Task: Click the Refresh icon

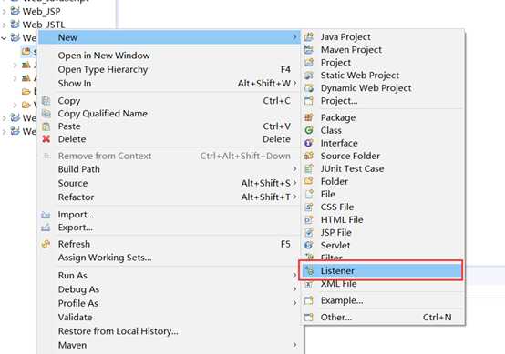Action: coord(46,244)
